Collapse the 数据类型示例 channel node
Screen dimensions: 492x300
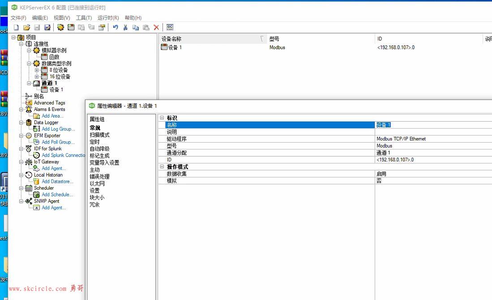click(x=29, y=63)
